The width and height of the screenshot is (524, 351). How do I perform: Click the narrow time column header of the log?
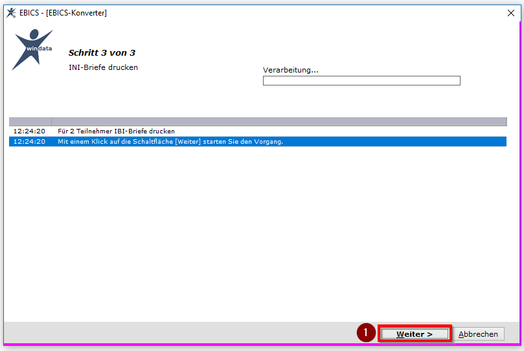pyautogui.click(x=30, y=122)
